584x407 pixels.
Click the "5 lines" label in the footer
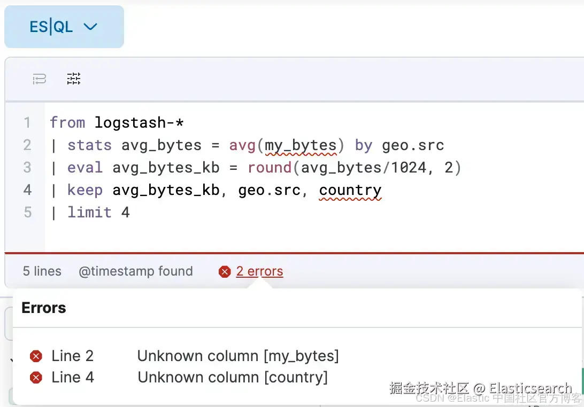click(x=42, y=271)
